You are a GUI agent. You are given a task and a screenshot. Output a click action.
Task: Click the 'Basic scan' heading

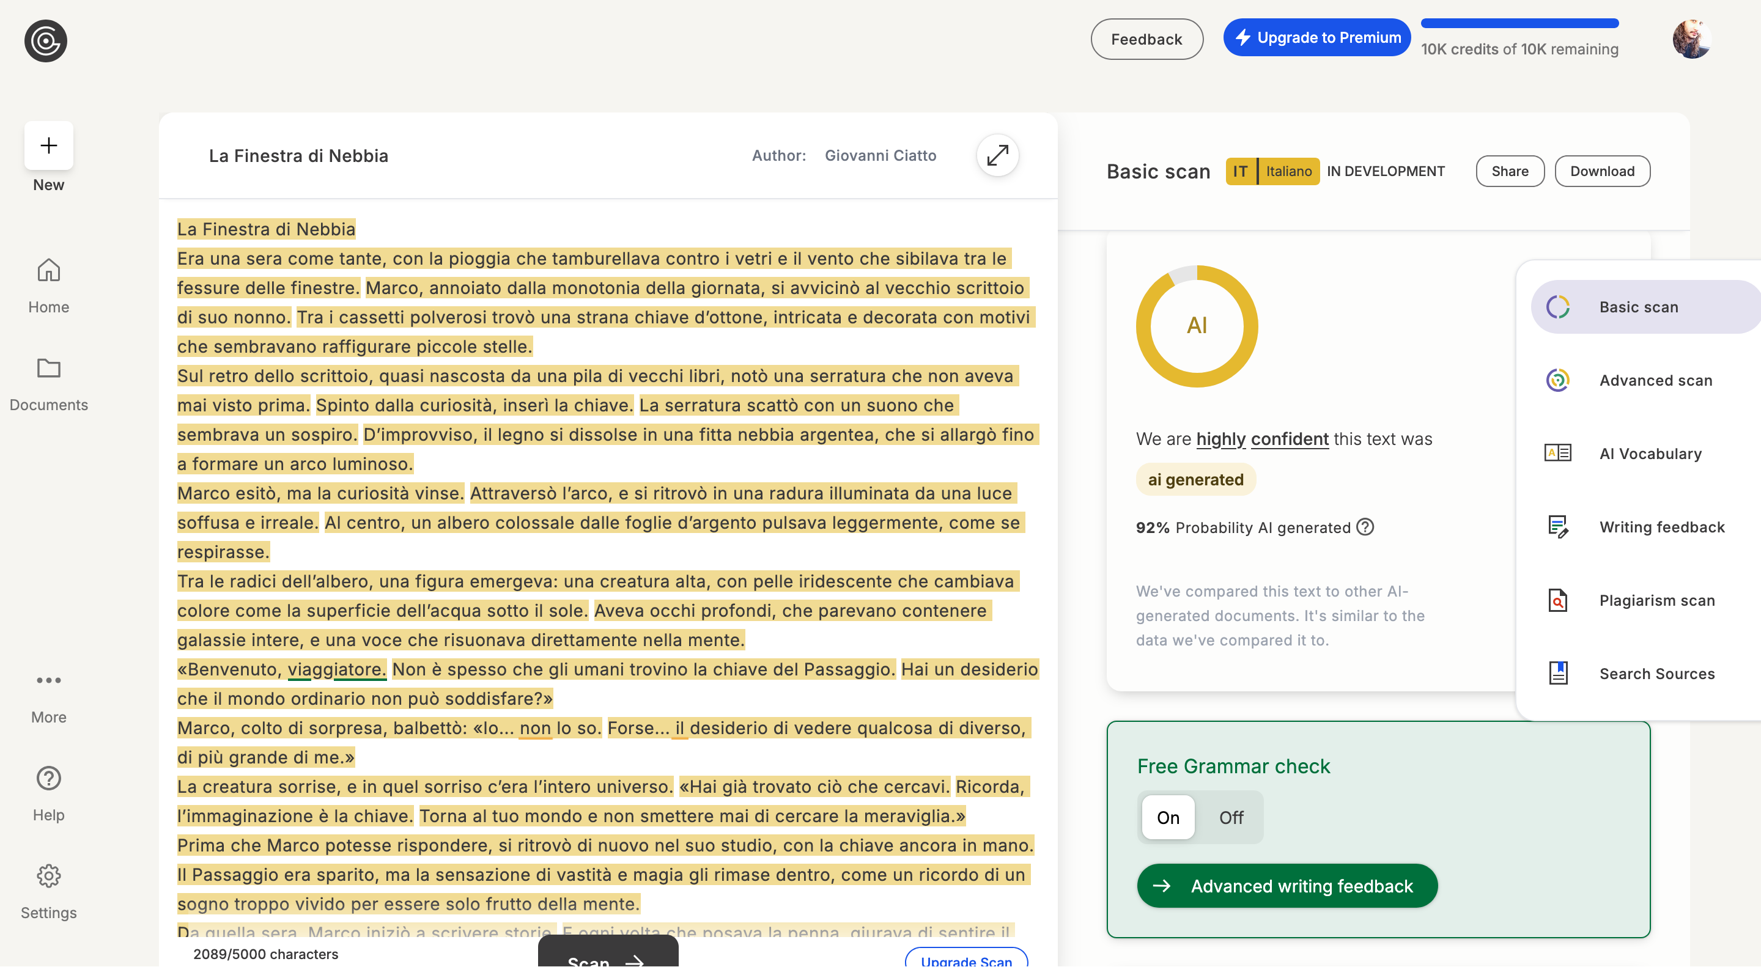pyautogui.click(x=1158, y=172)
